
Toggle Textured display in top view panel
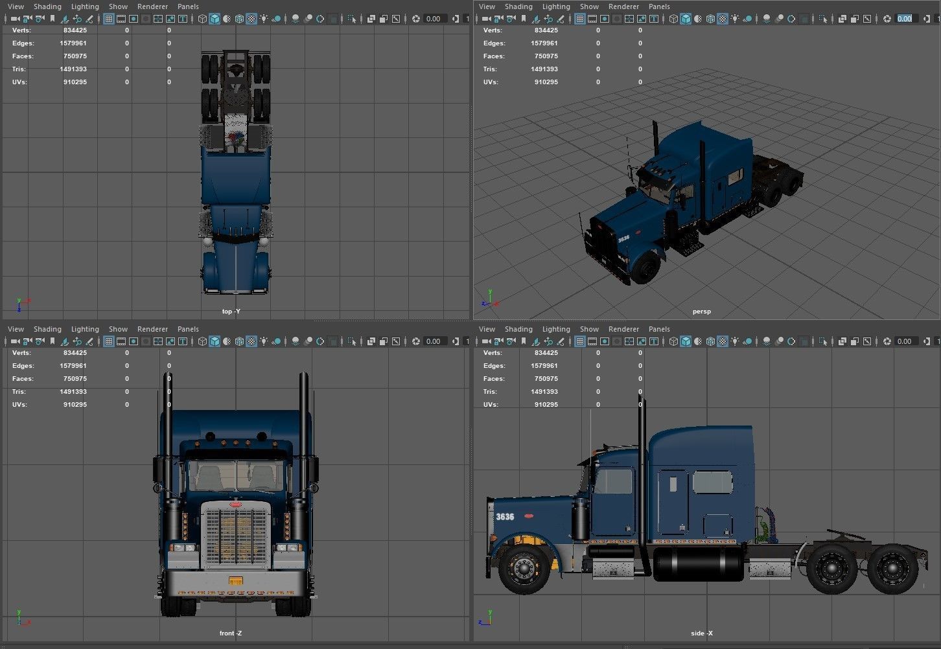[251, 19]
